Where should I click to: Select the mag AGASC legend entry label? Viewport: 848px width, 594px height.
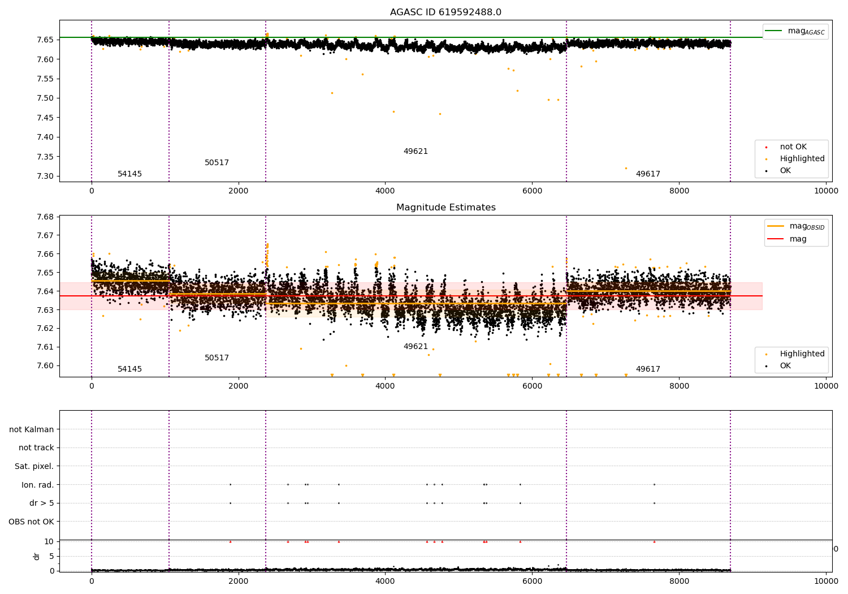pyautogui.click(x=807, y=31)
